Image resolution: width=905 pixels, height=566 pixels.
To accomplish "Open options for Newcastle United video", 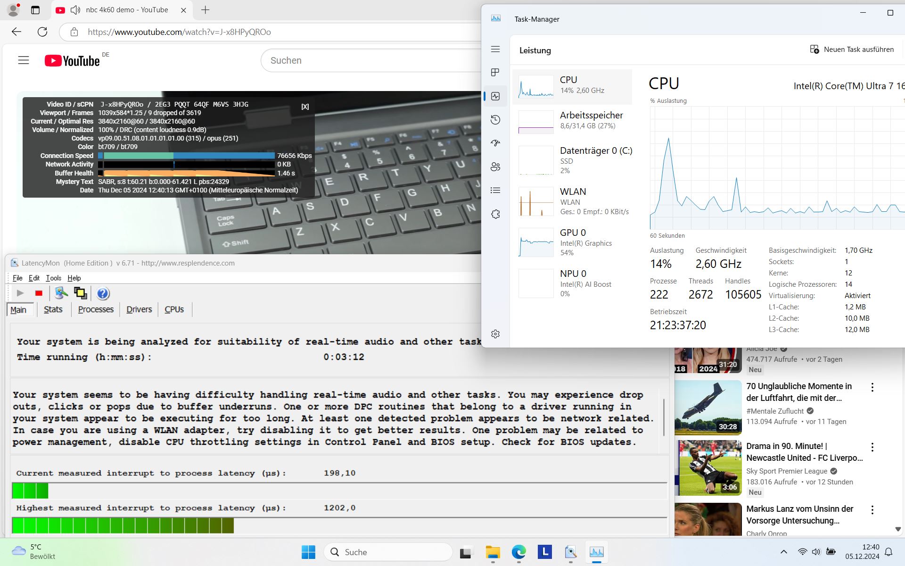I will tap(872, 447).
